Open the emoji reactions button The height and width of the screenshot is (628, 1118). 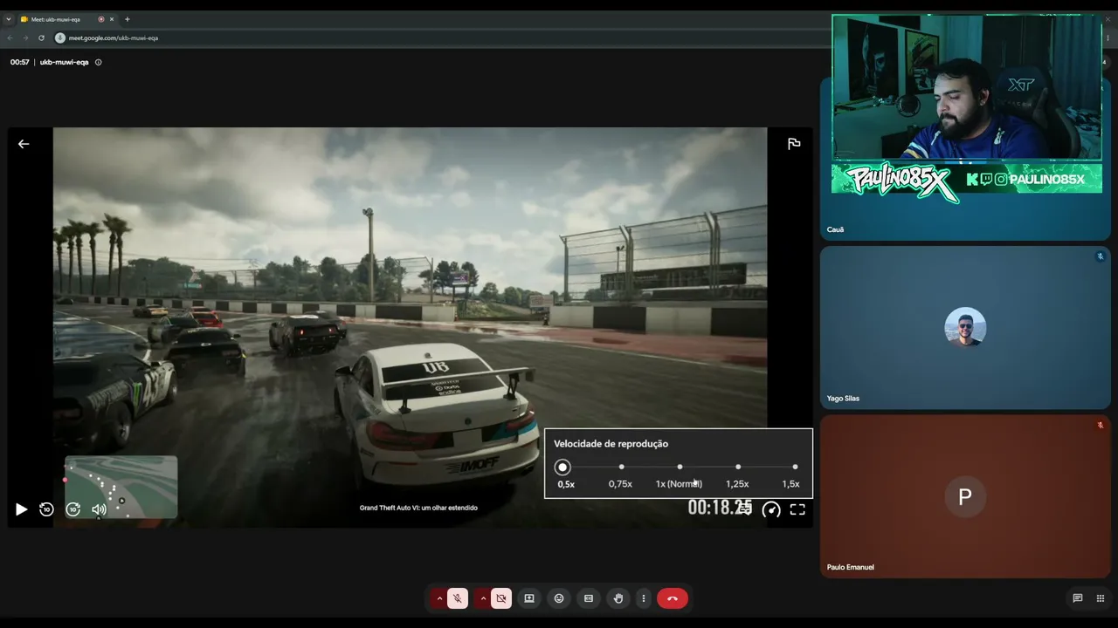559,598
